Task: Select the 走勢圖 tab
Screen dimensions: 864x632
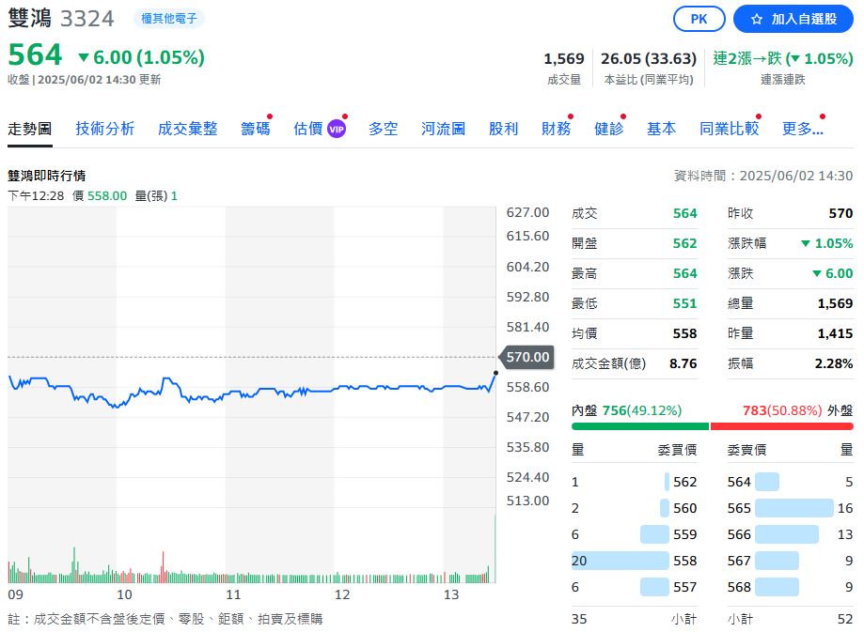Action: click(30, 129)
